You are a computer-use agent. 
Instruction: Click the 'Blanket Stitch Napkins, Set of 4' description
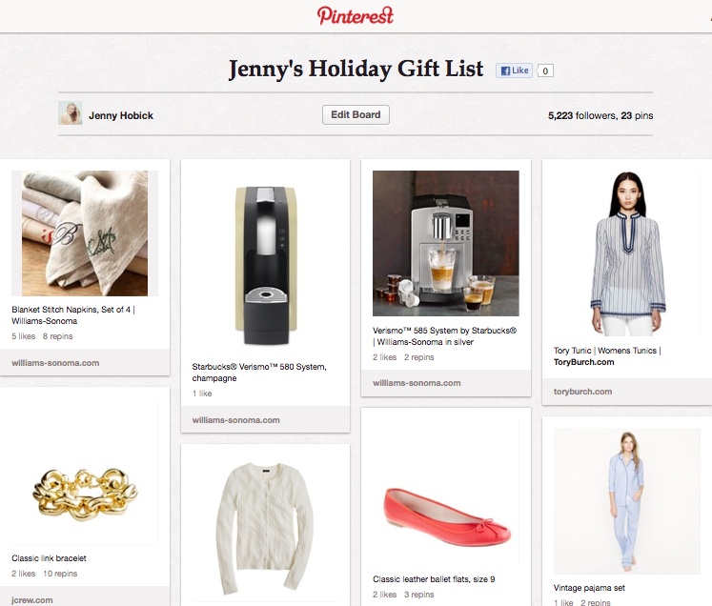coord(73,315)
